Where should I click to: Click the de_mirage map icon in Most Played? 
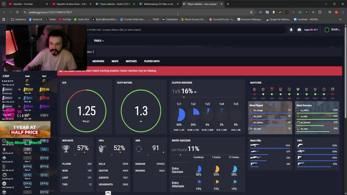(251, 110)
